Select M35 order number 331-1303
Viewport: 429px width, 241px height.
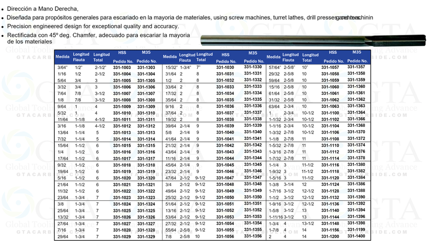146,68
